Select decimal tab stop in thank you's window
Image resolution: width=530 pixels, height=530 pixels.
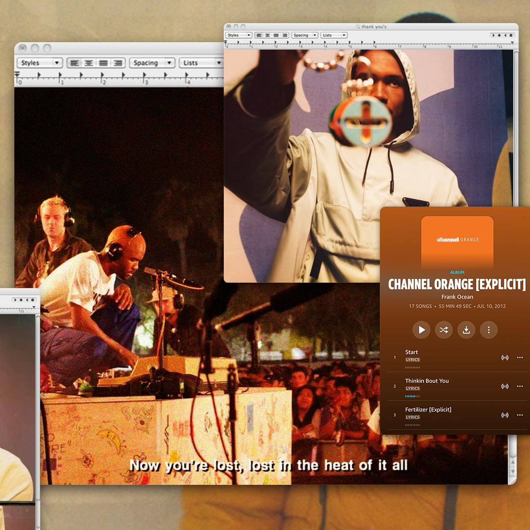point(511,35)
